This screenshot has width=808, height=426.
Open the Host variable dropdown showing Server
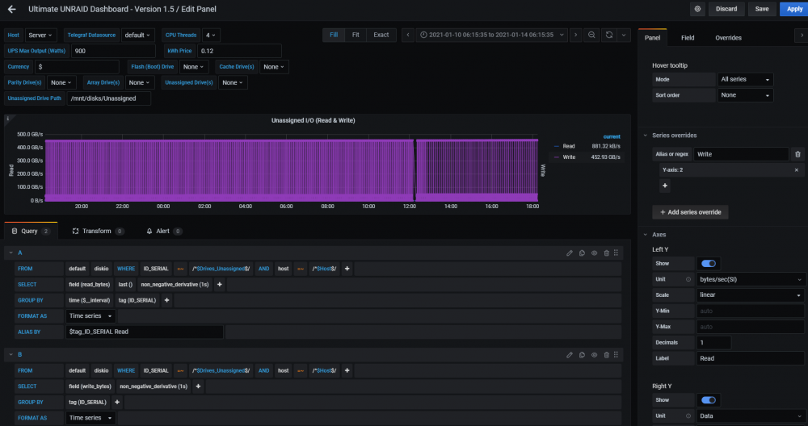(40, 35)
